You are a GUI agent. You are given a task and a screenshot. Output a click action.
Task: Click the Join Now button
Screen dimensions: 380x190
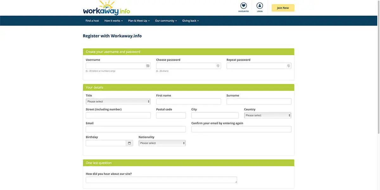[283, 8]
